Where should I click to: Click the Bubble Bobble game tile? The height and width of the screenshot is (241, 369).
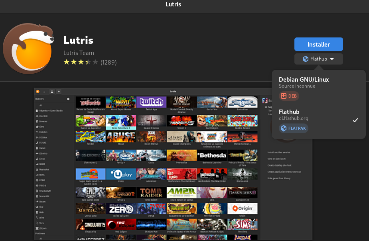pyautogui.click(x=243, y=122)
